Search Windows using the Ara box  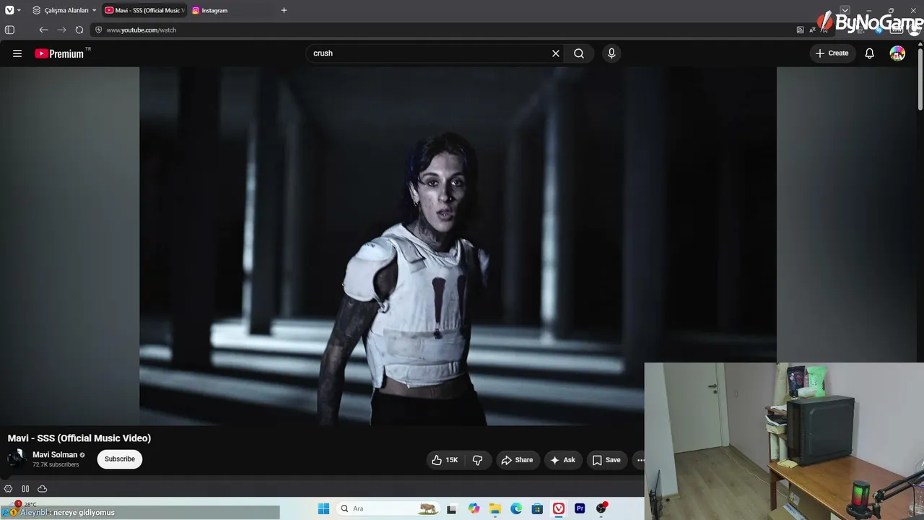click(390, 508)
